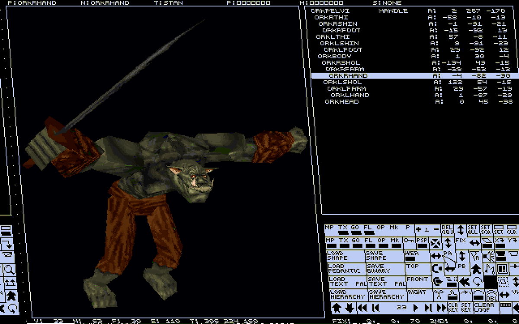The width and height of the screenshot is (519, 324).
Task: Click the black color box
Action: point(490,282)
